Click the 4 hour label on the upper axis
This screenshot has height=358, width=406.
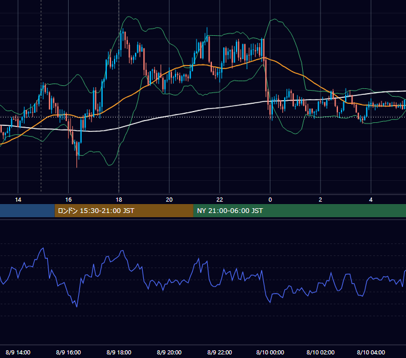(x=371, y=200)
